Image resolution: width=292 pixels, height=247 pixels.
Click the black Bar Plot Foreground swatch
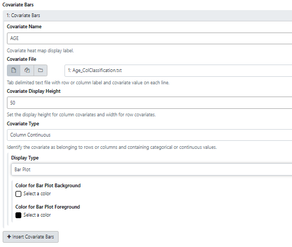18,215
